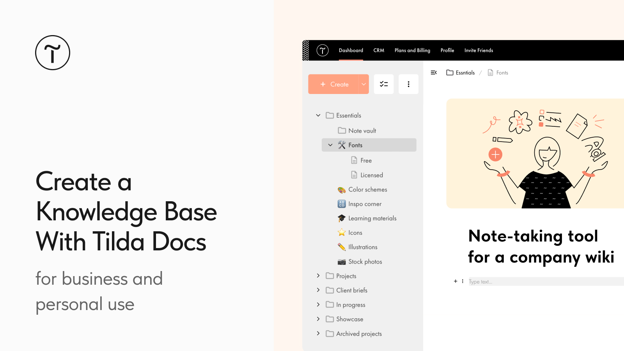Screen dimensions: 624x351
Task: Focus the Type text input field
Action: point(546,282)
